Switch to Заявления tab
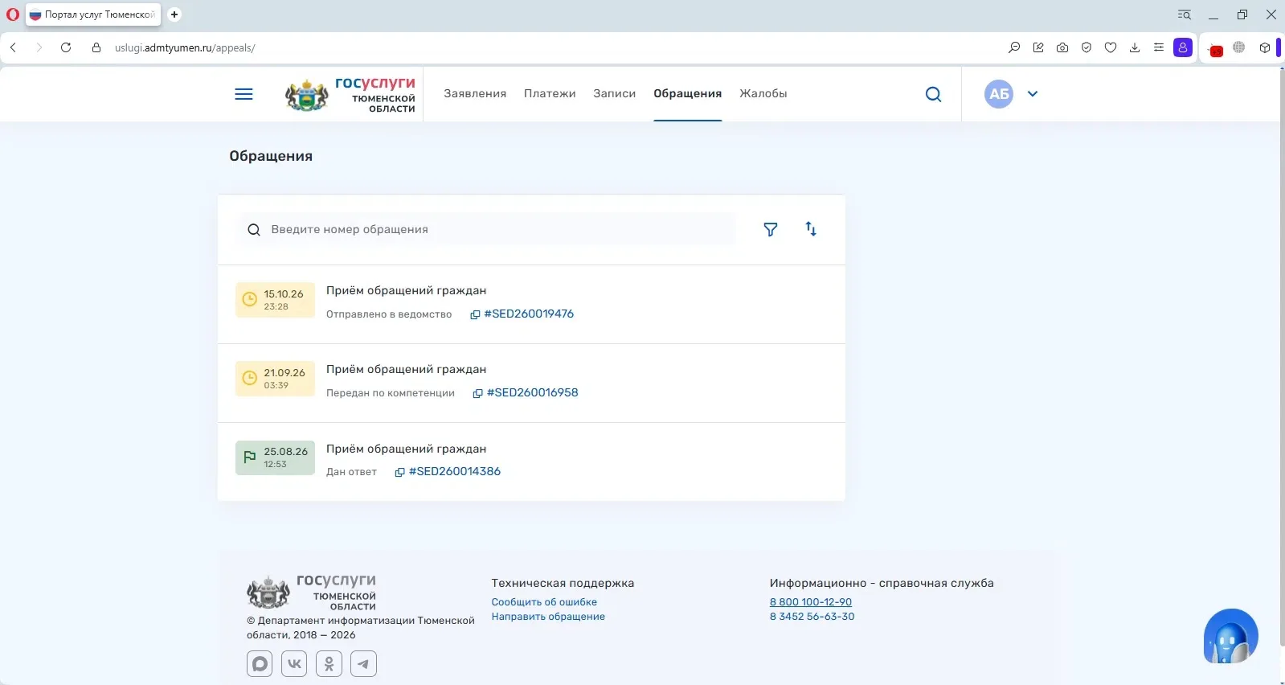This screenshot has width=1285, height=685. point(475,93)
